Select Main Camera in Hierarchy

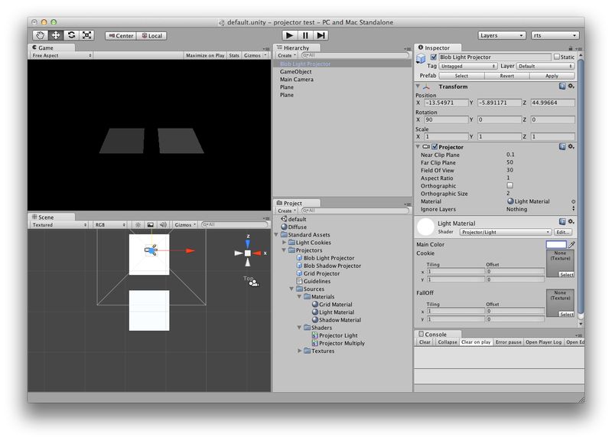(x=296, y=80)
